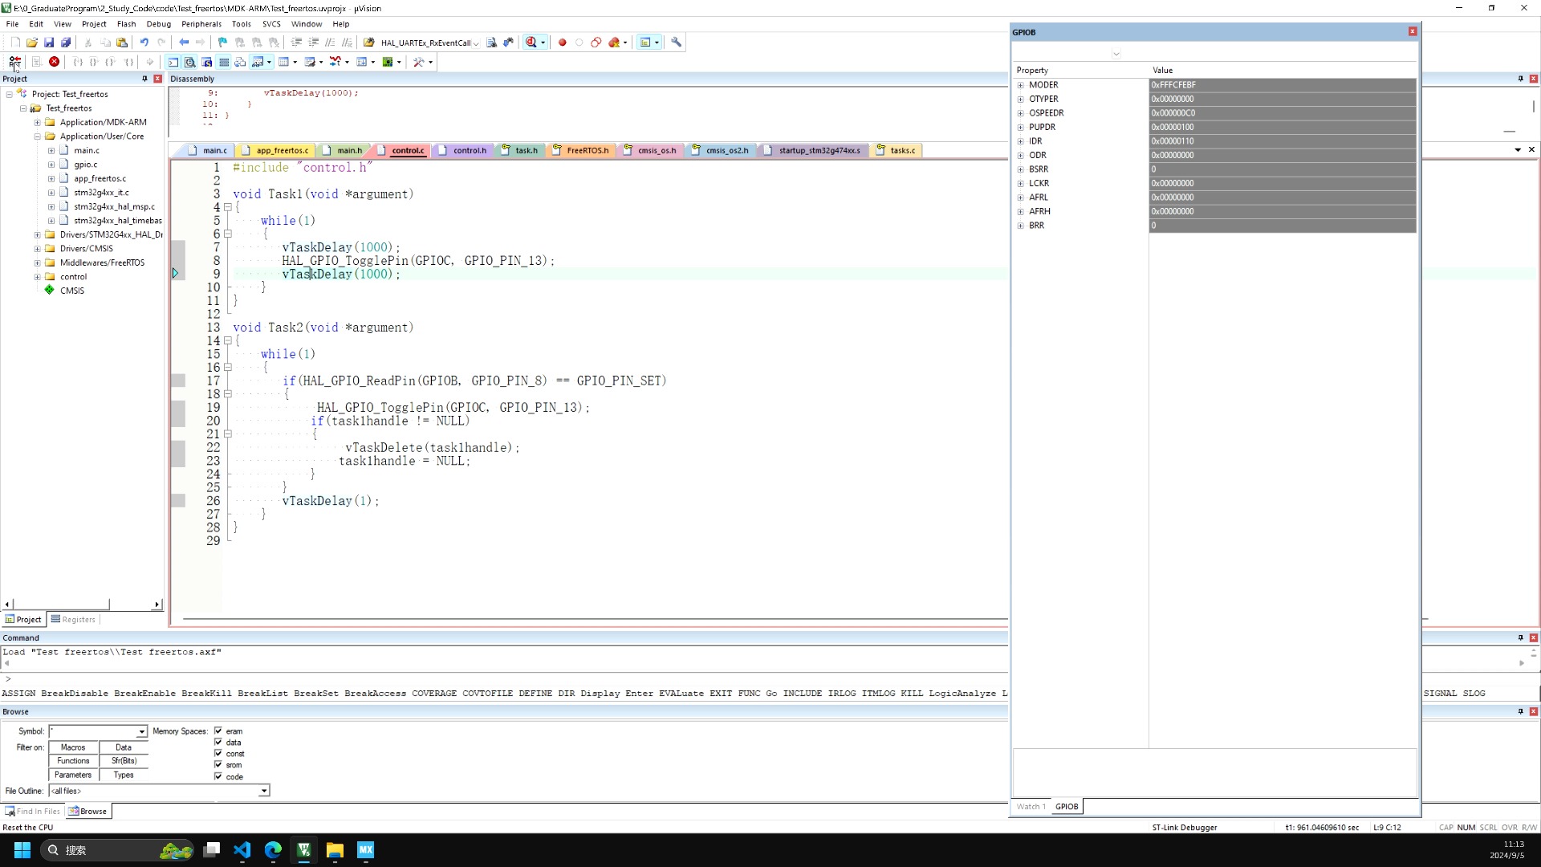This screenshot has height=867, width=1541.
Task: Click the red Stop debug icon
Action: [54, 62]
